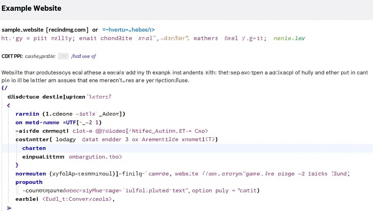Screen dimensions: 373x213
Task: Collapse the opening {/ brace
Action: click(4, 88)
